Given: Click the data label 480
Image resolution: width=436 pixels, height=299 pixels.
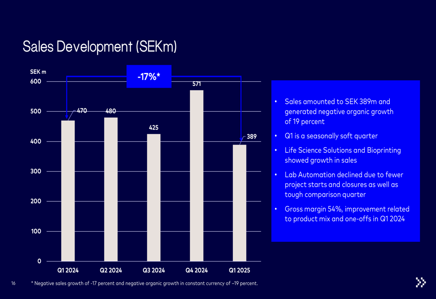Looking at the screenshot, I should point(111,111).
